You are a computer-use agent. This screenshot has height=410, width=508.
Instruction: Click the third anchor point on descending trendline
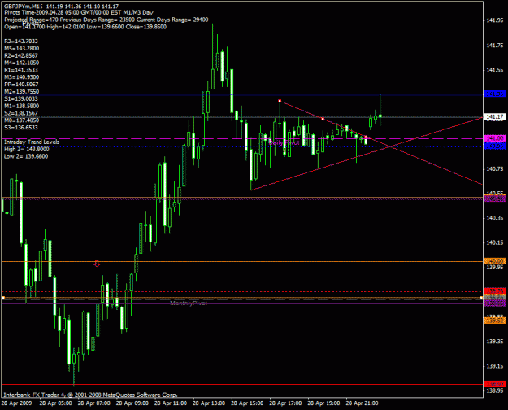pos(366,137)
